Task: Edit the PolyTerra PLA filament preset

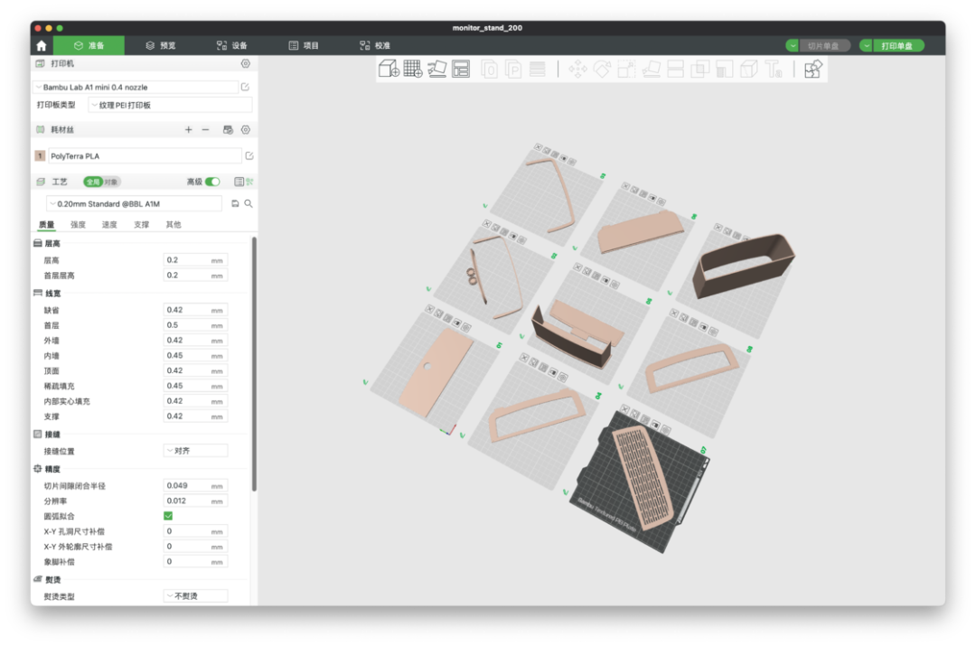Action: pos(249,155)
